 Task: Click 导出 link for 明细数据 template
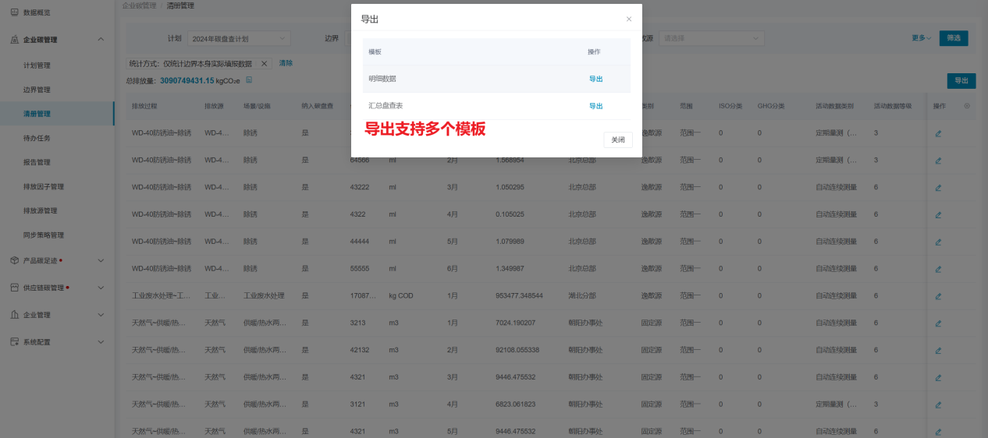[595, 79]
